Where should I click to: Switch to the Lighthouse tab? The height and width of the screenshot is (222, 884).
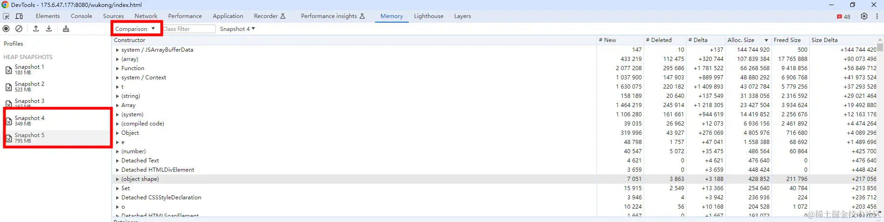[x=429, y=16]
